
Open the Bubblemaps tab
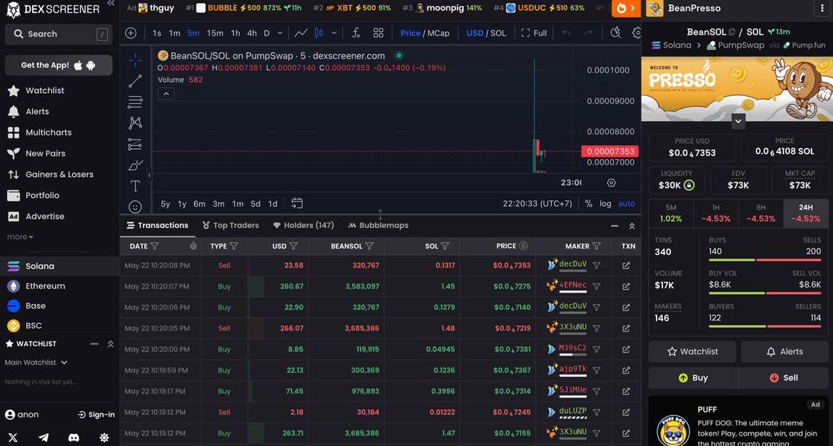tap(378, 225)
